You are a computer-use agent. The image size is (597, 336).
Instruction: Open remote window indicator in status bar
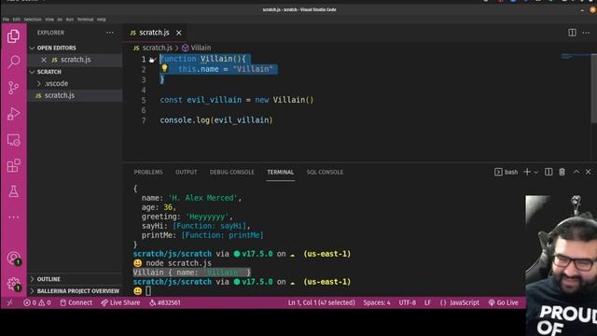(x=10, y=302)
